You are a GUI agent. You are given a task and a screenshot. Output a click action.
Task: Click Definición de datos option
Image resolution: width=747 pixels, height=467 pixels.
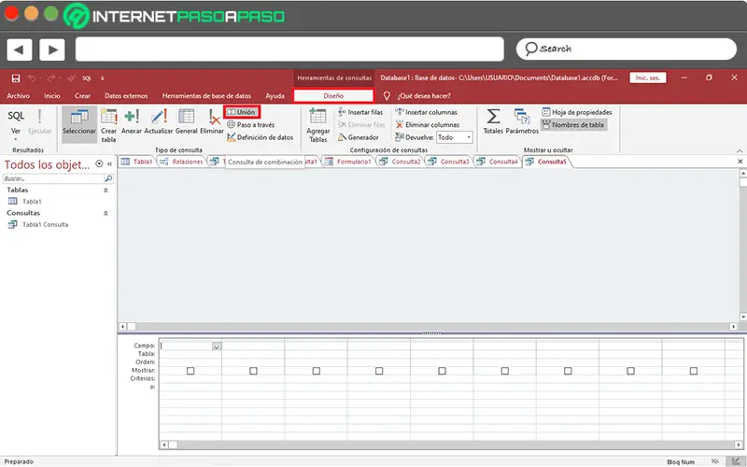click(261, 137)
